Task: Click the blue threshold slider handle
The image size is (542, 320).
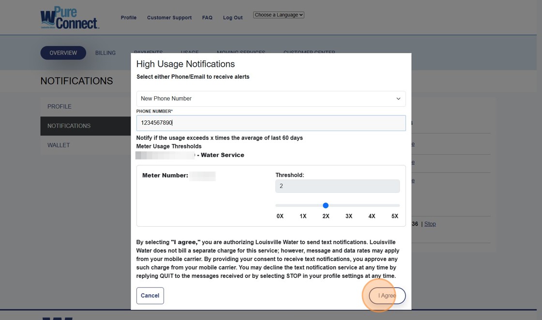Action: [326, 205]
